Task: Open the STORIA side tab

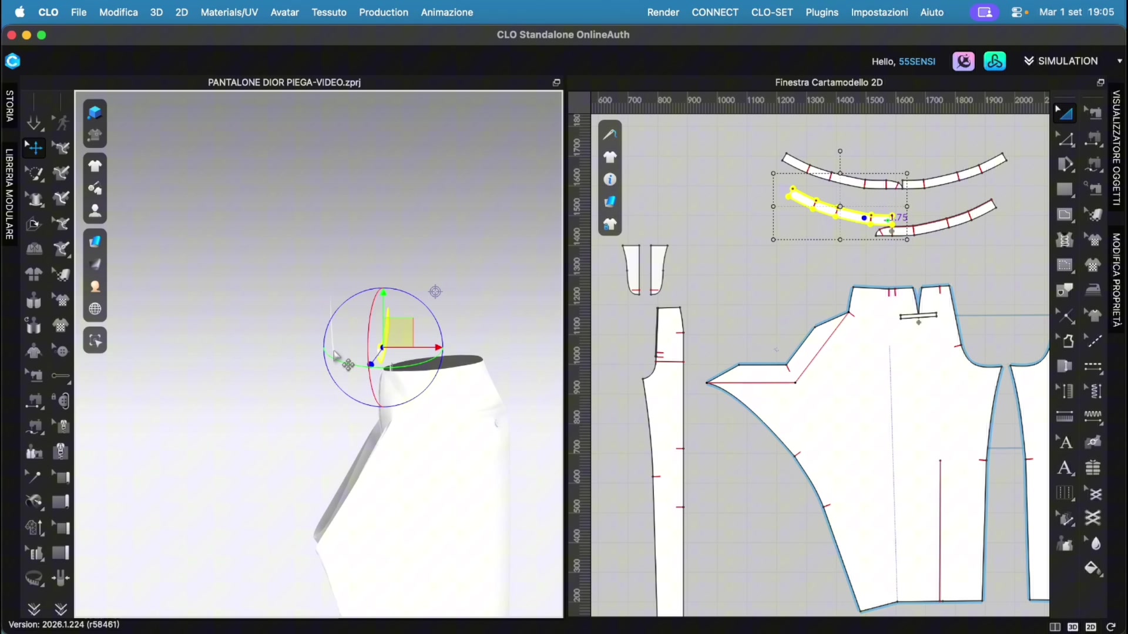Action: coord(9,106)
